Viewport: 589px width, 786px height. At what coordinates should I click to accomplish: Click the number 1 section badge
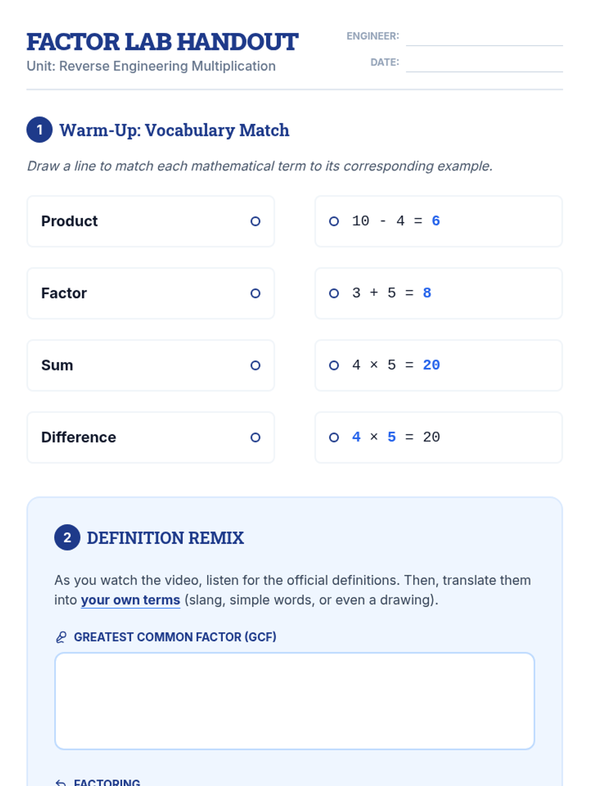point(40,130)
